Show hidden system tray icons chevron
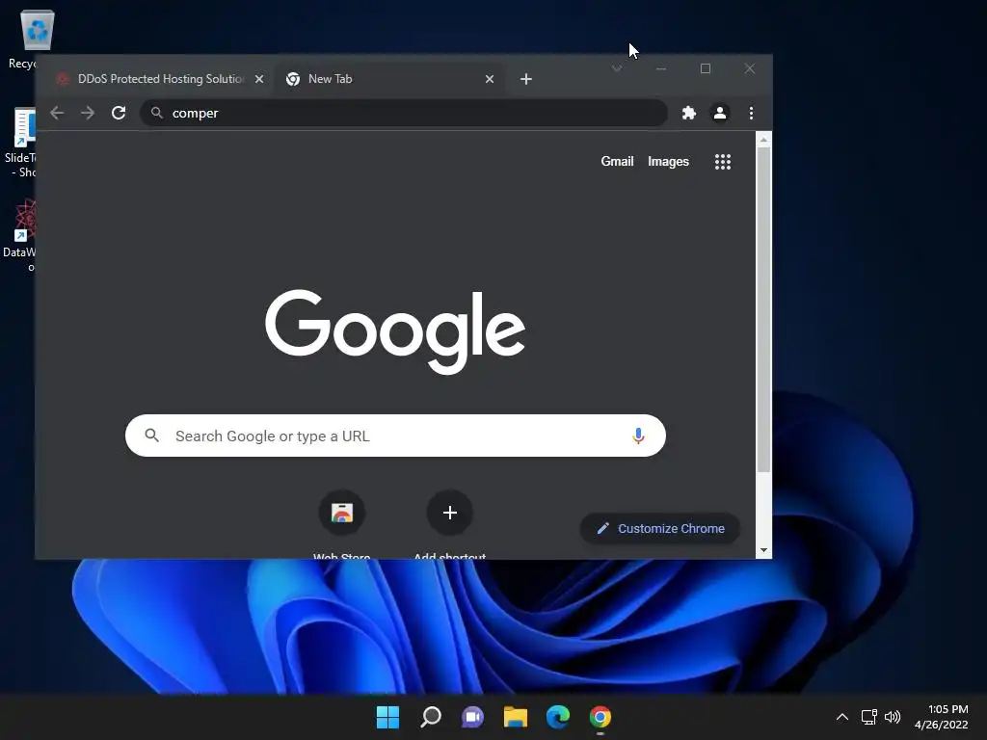Image resolution: width=987 pixels, height=740 pixels. point(842,717)
